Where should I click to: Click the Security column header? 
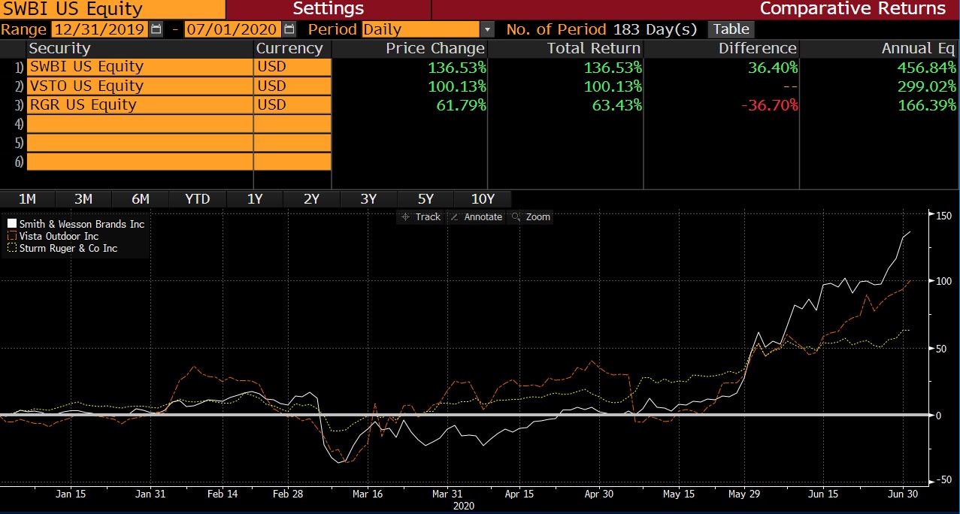141,48
